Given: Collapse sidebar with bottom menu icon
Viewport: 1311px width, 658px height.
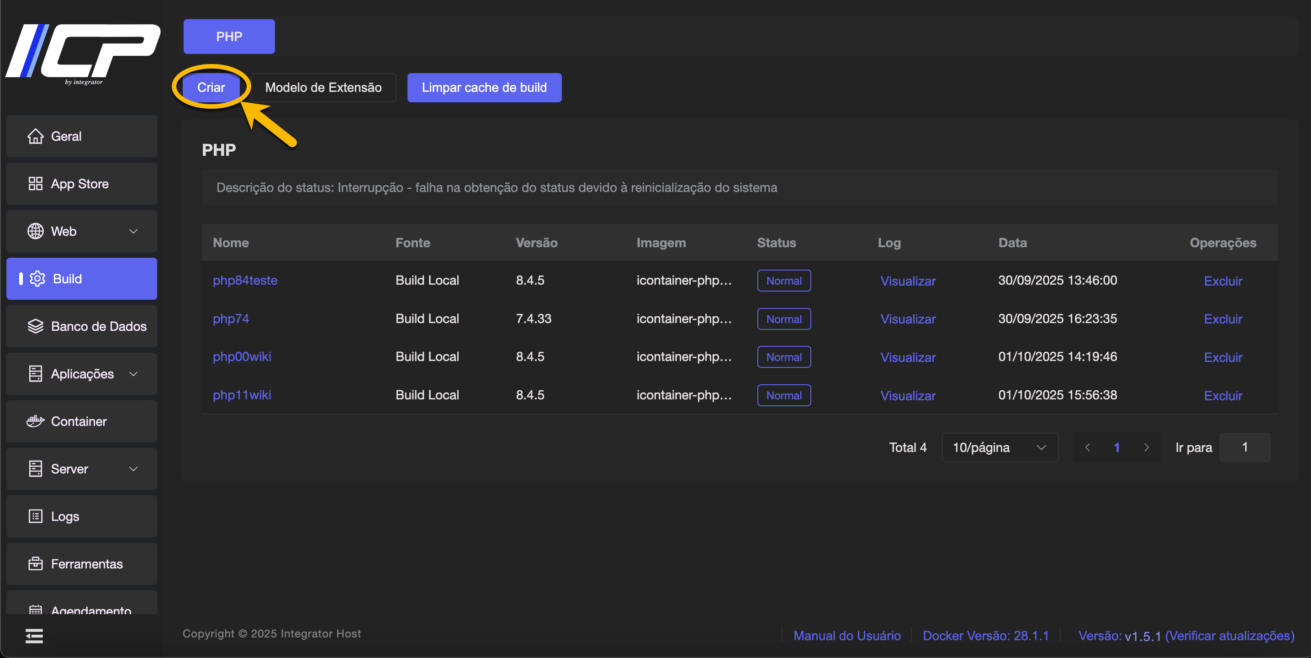Looking at the screenshot, I should (x=34, y=636).
